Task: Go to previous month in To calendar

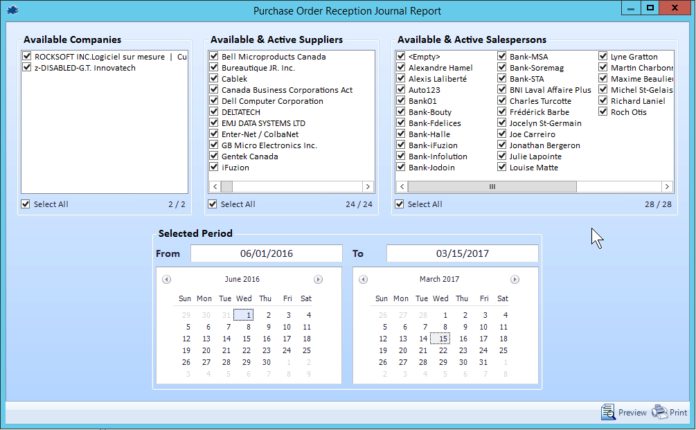Action: point(363,280)
